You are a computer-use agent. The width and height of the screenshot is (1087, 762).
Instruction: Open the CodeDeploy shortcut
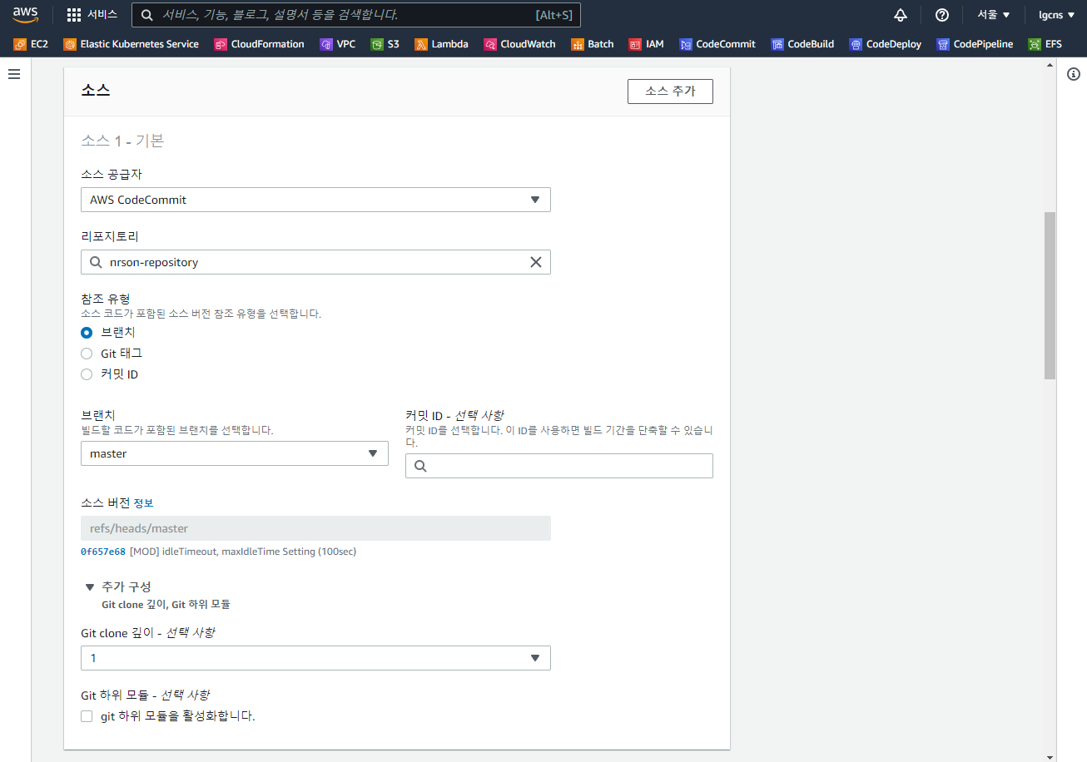click(x=886, y=44)
